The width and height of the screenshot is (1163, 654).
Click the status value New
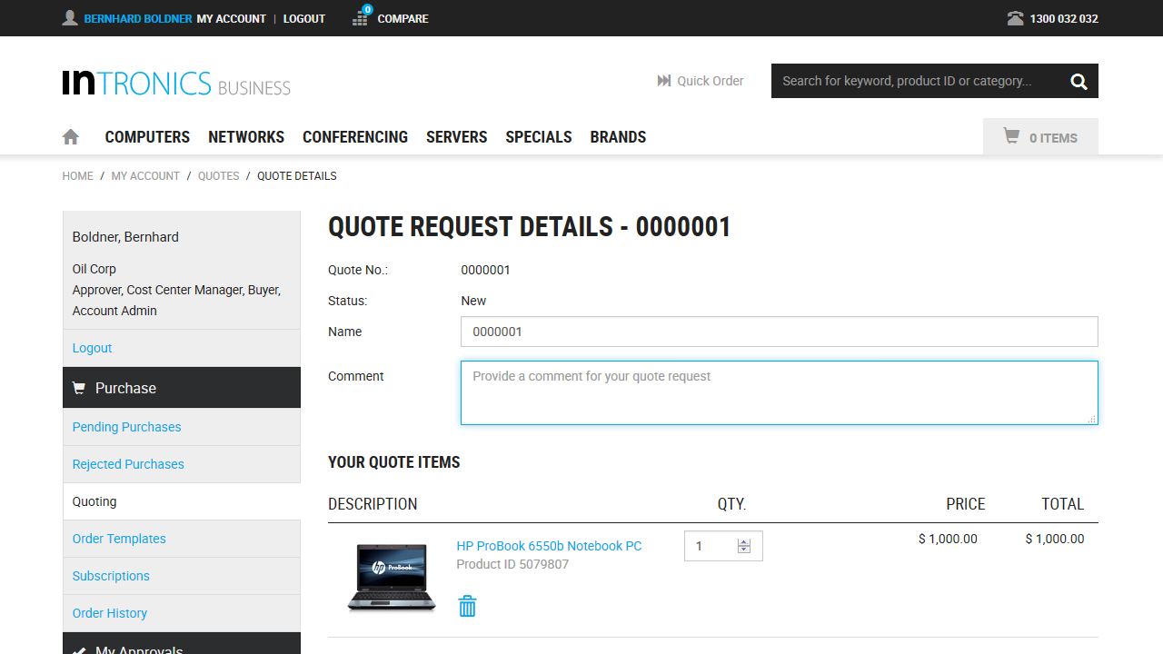(473, 301)
